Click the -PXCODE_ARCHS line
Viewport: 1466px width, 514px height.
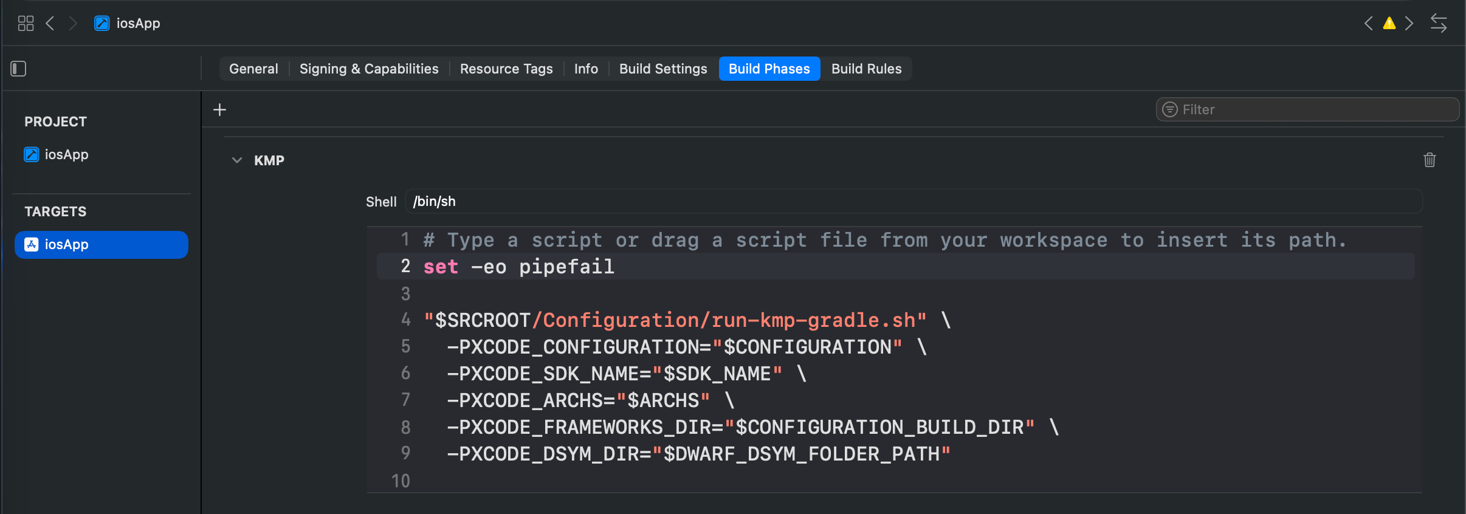591,400
